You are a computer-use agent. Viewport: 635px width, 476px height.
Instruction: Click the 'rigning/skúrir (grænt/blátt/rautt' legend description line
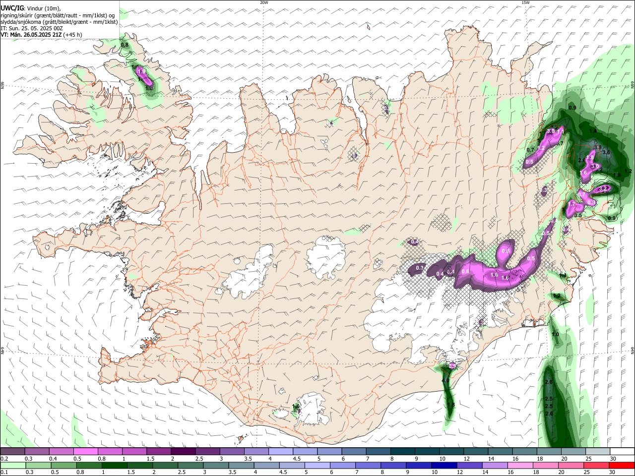click(x=57, y=15)
